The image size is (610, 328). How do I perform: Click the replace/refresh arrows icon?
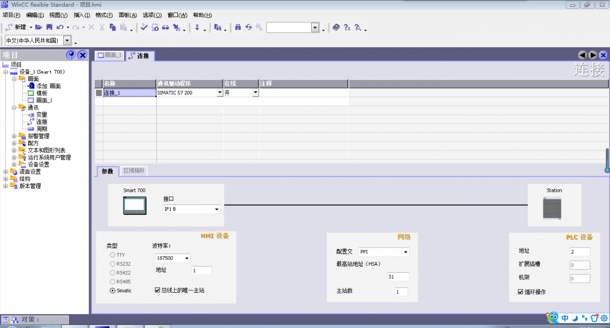pos(248,28)
